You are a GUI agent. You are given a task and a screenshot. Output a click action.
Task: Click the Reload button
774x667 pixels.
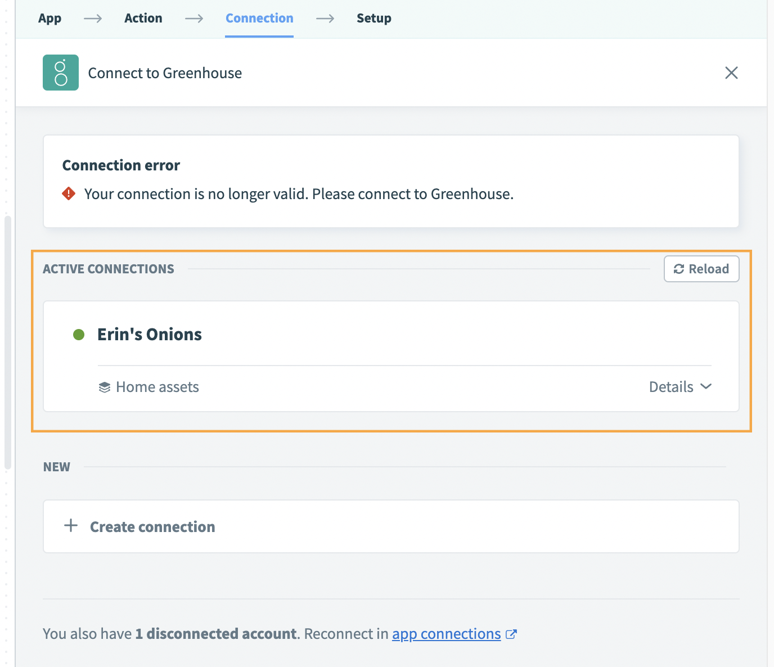[x=701, y=269]
